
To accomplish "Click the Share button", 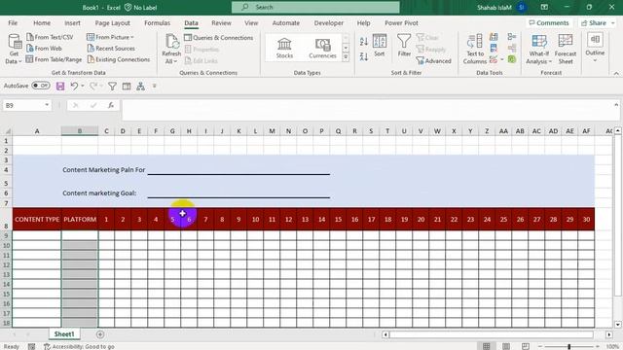I will (597, 23).
